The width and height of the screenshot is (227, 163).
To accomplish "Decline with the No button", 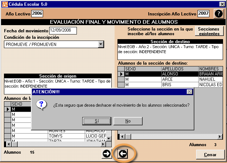I will point(128,121).
